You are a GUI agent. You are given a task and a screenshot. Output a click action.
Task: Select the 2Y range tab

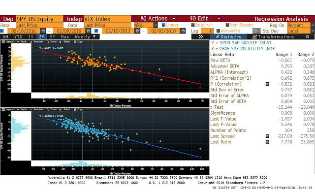[41, 37]
